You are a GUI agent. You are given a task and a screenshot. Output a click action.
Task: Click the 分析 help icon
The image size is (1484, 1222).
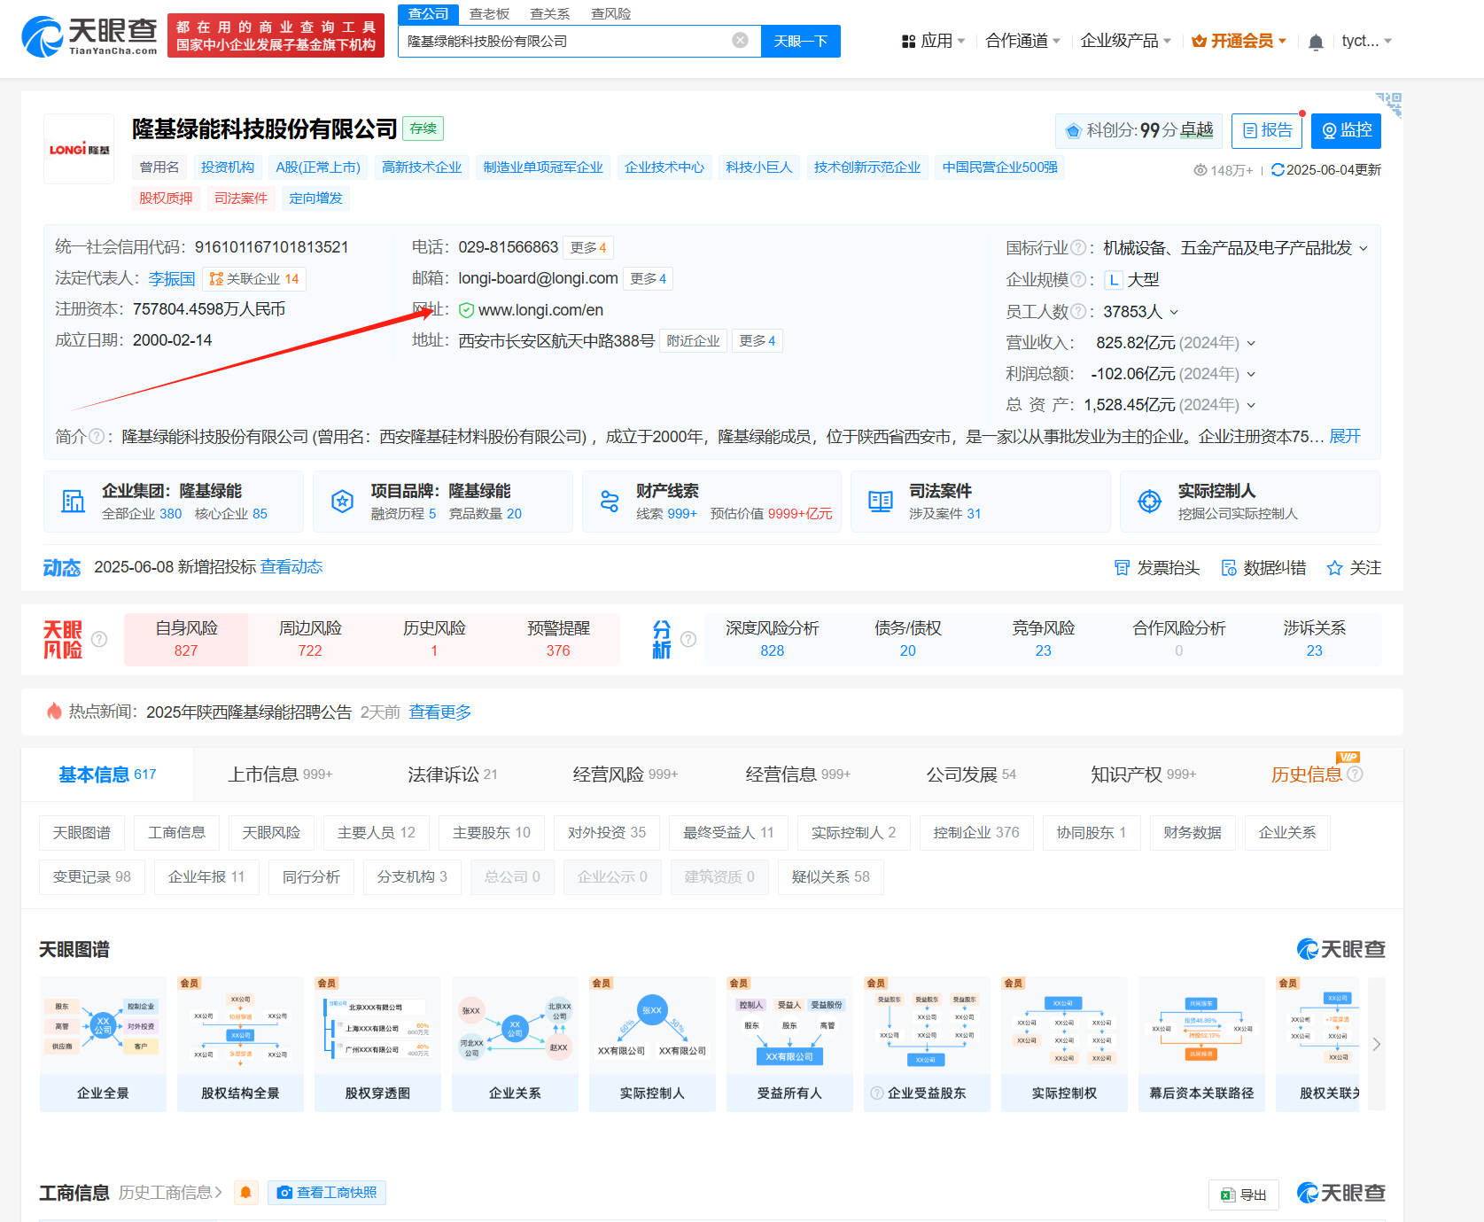(688, 639)
